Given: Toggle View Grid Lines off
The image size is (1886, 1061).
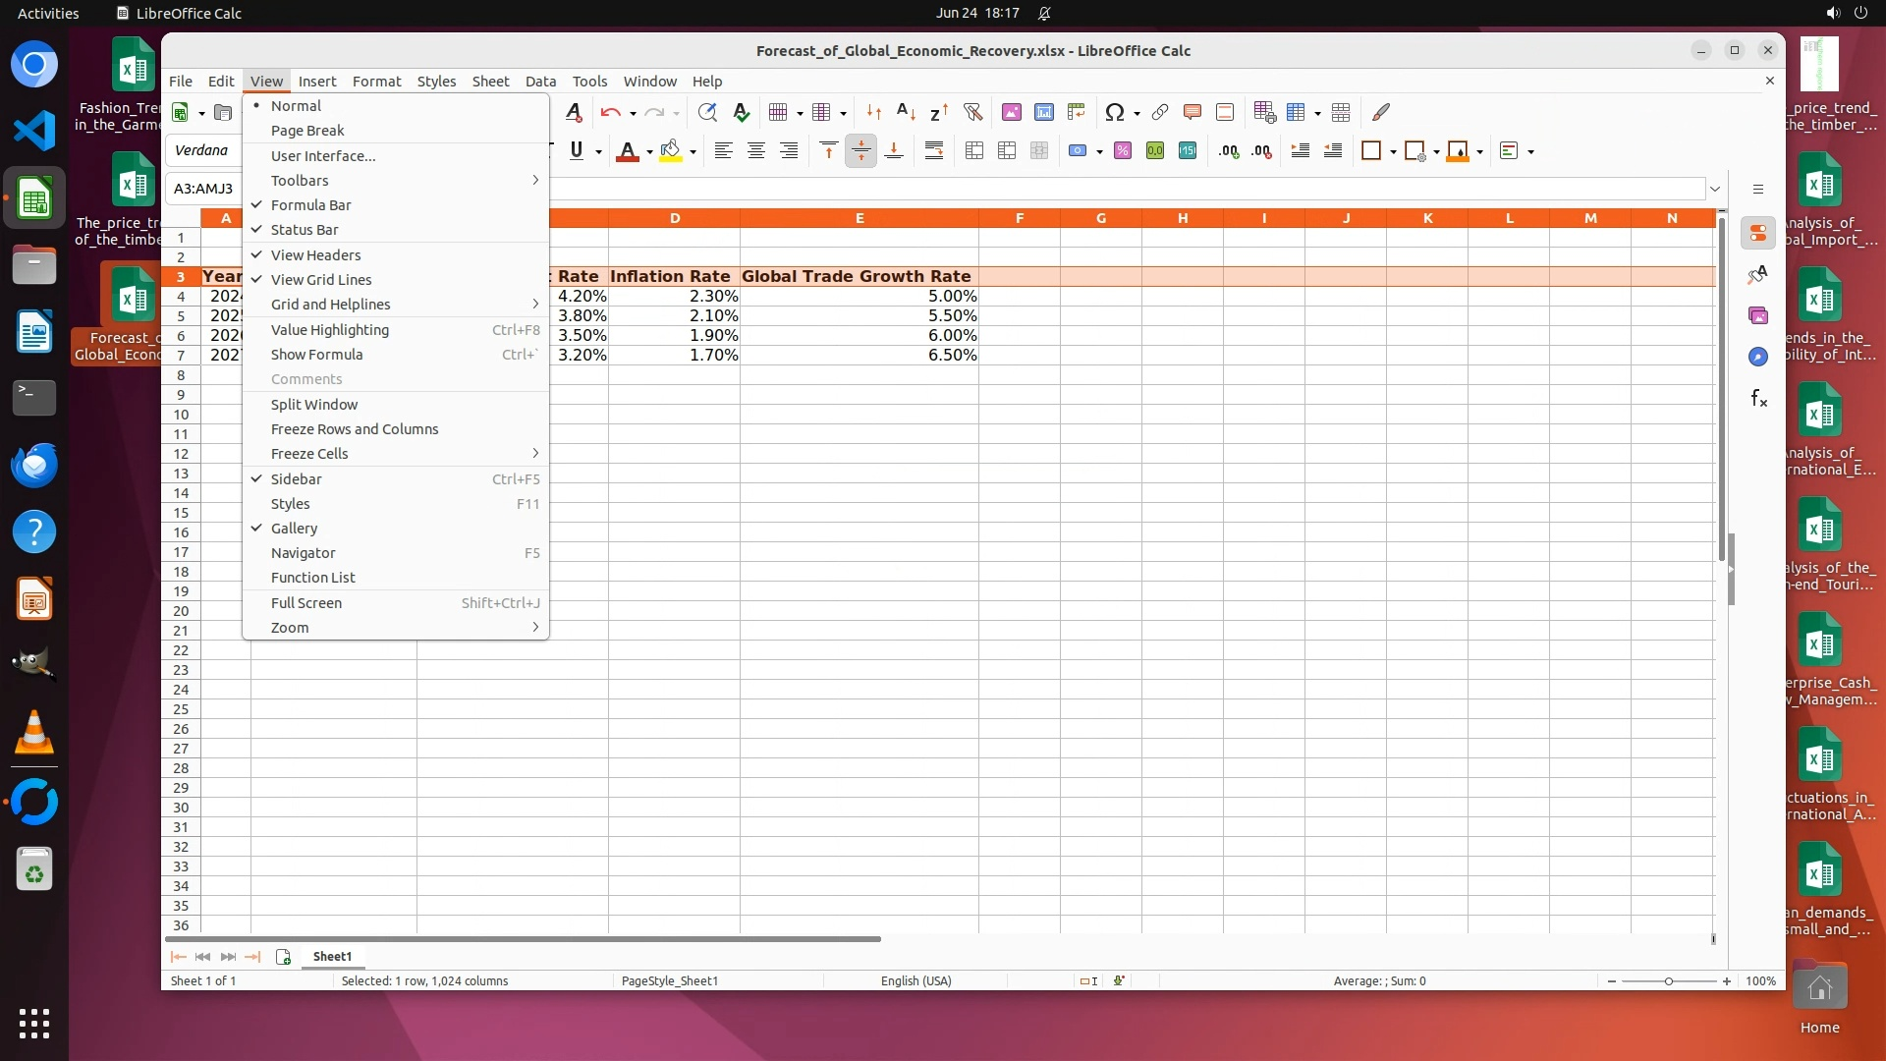Looking at the screenshot, I should (320, 280).
